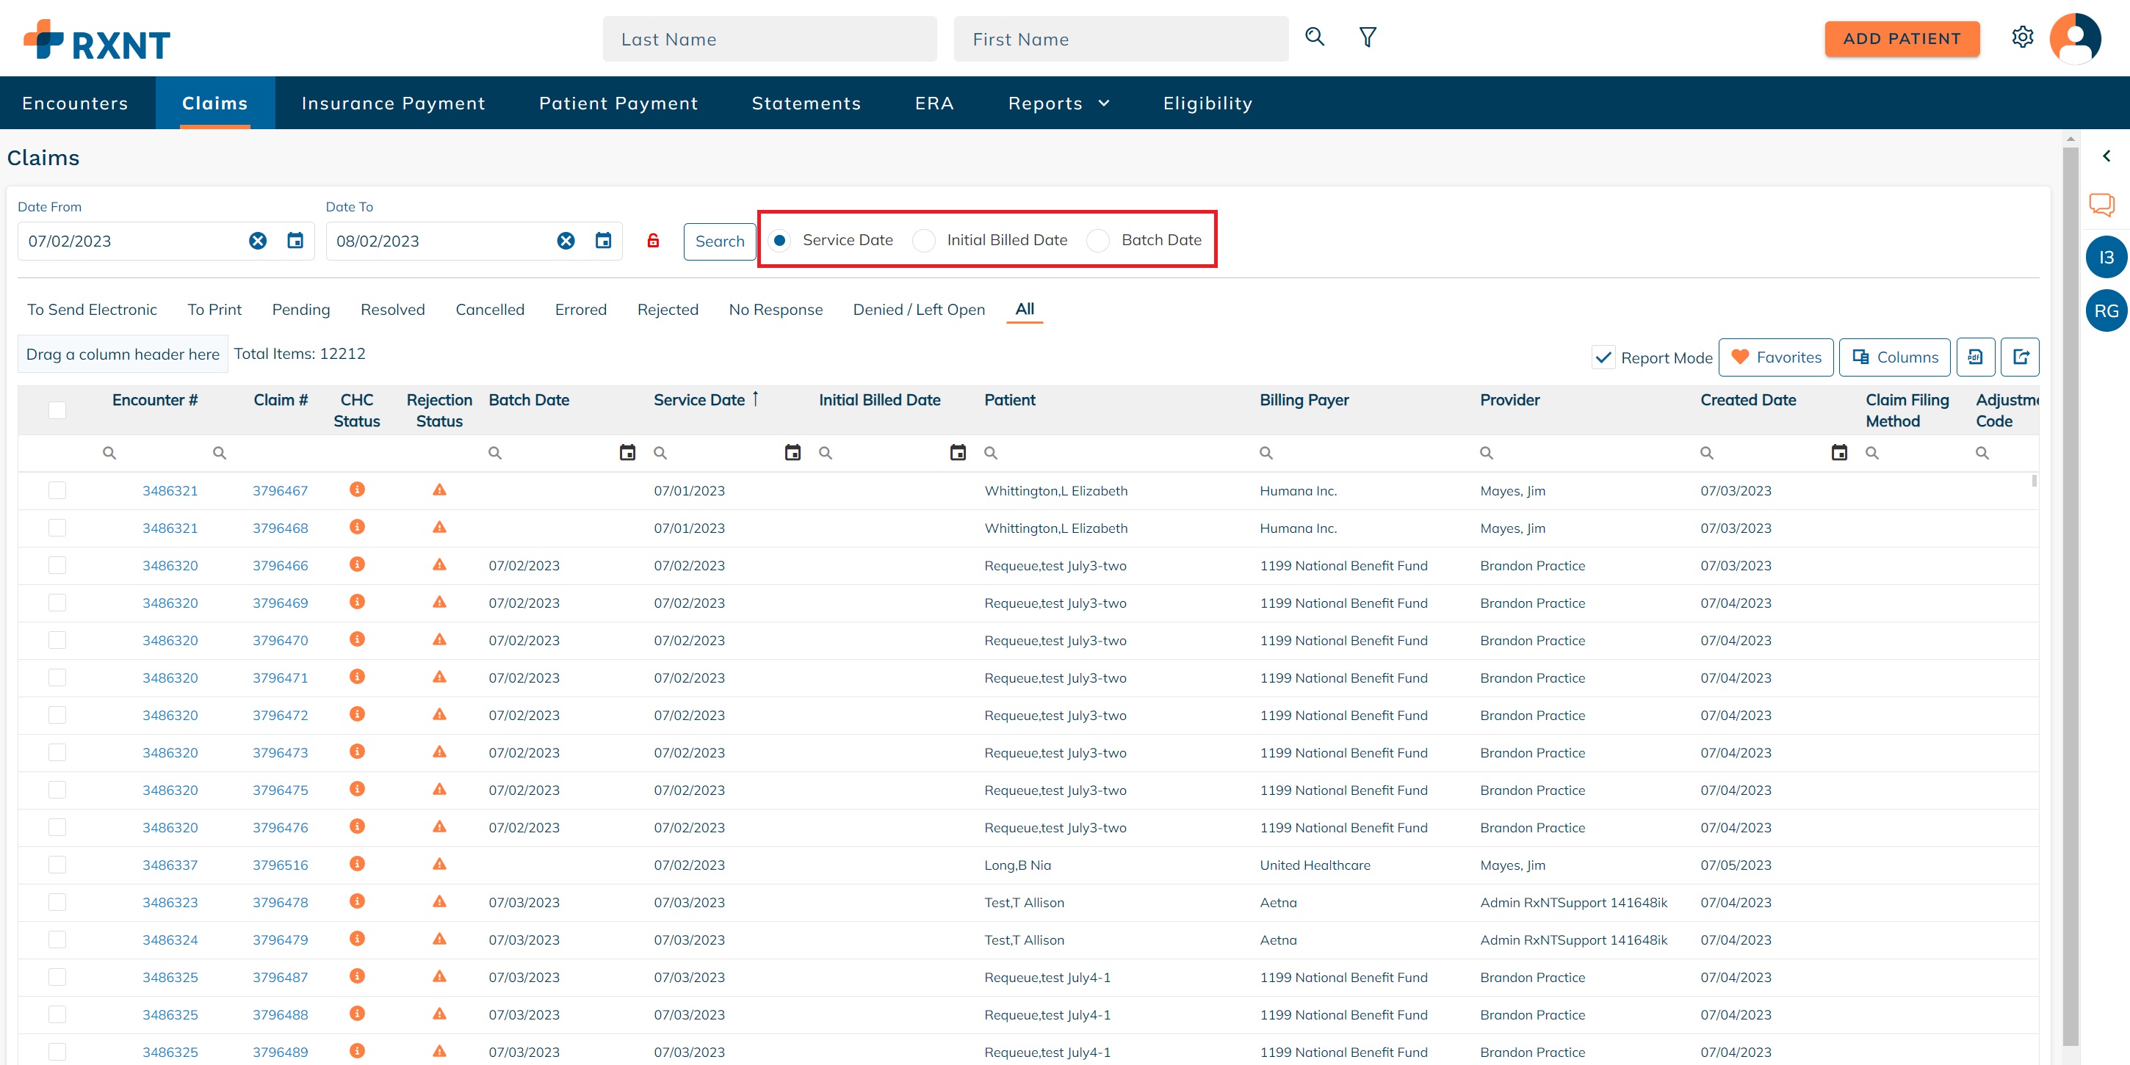Click the Billing Payer column search icon
Image resolution: width=2130 pixels, height=1065 pixels.
[x=1266, y=453]
